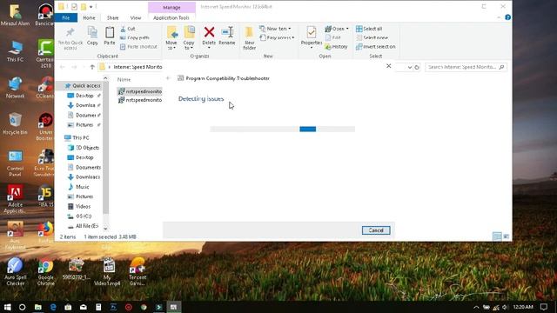The image size is (557, 313).
Task: Switch to details view layout
Action: coord(497,236)
